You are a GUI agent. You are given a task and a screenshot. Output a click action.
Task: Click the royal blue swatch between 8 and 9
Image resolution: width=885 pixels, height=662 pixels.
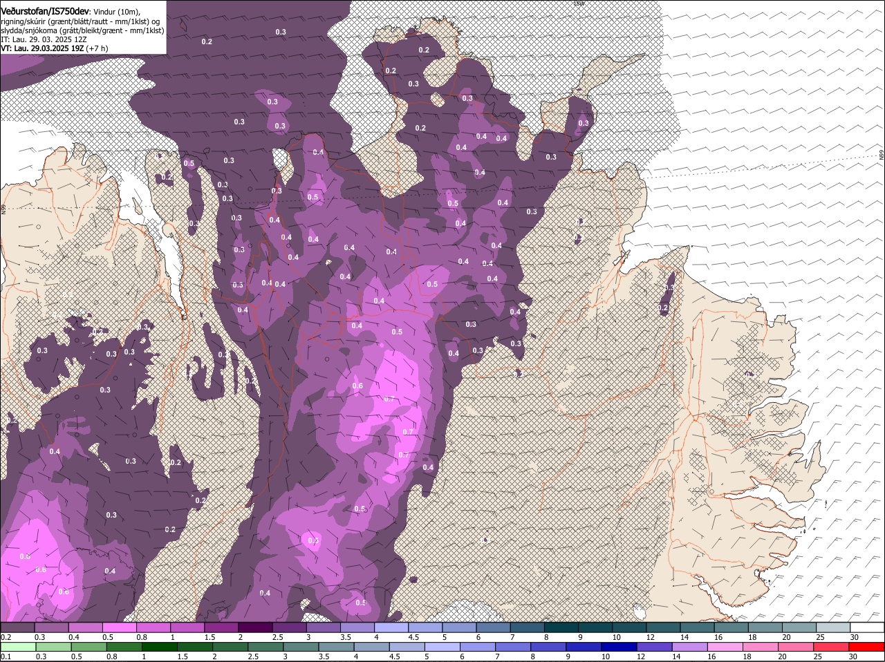point(550,647)
